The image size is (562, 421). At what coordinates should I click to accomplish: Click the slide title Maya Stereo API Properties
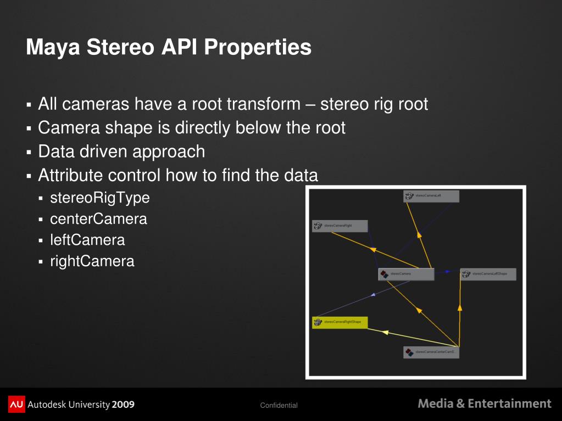pos(169,47)
